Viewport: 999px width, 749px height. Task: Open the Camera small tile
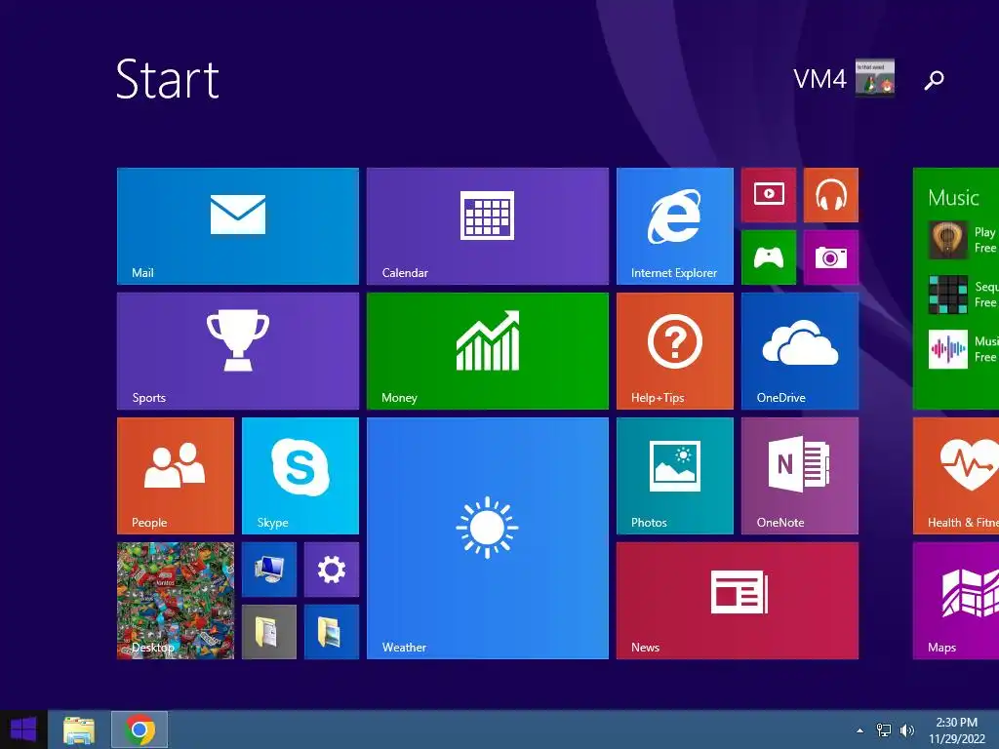831,257
